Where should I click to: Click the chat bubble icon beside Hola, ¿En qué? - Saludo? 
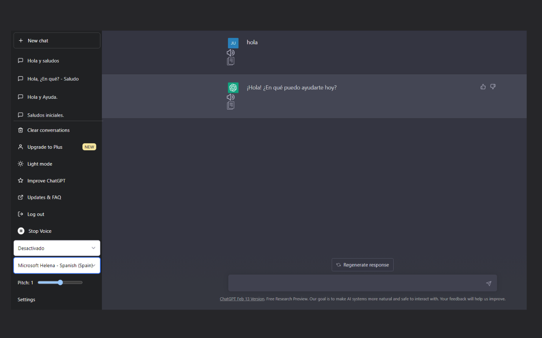[x=20, y=79]
